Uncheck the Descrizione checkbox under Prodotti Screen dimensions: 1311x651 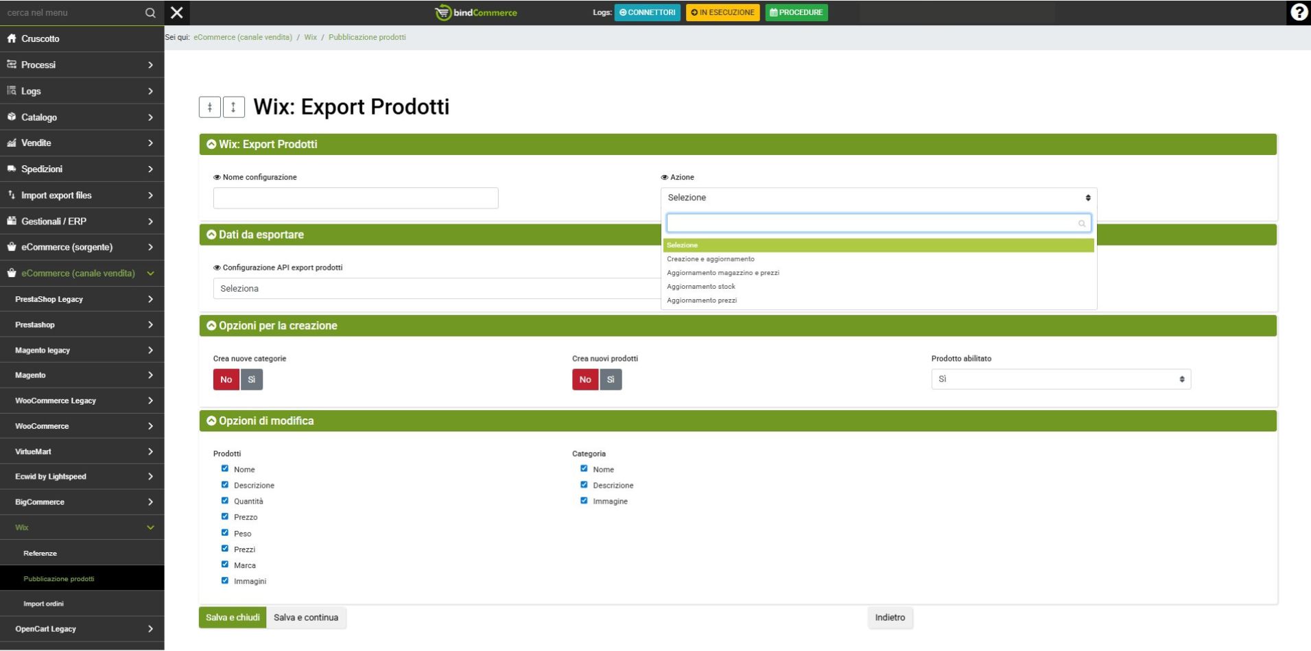[x=225, y=485]
